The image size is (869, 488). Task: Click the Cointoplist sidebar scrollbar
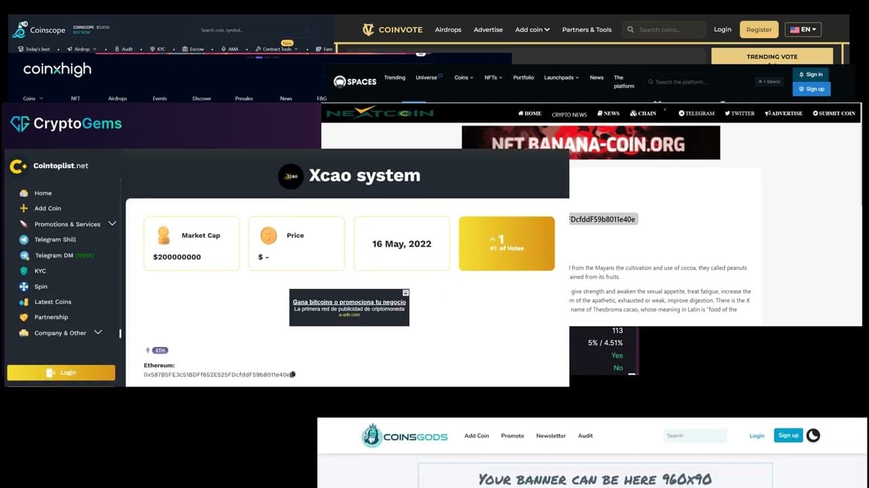(121, 333)
